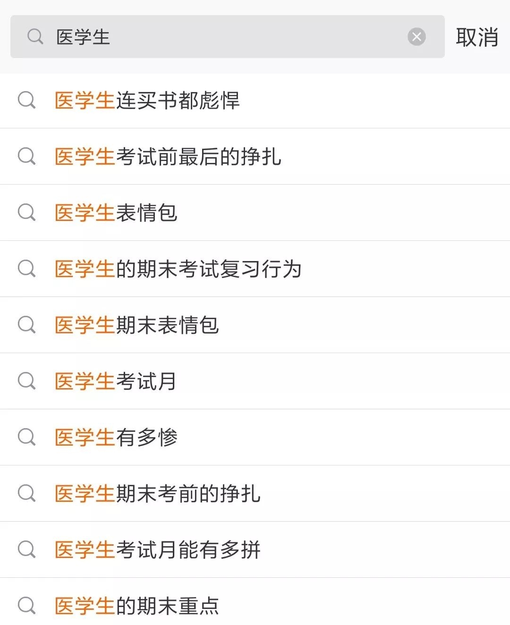Click the search icon beside 医学生考试月
510x625 pixels.
pos(26,381)
